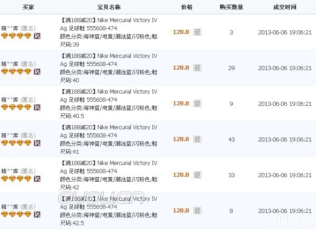Click the 宝贝名称 column header
316x231 pixels.
[x=109, y=7]
